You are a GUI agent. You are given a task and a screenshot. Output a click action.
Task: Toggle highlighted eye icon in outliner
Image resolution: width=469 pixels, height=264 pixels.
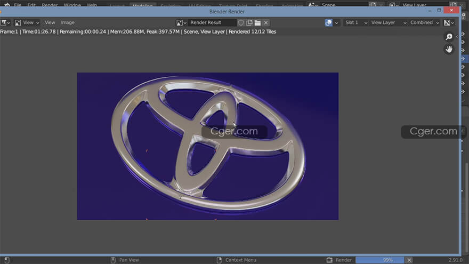(x=463, y=59)
